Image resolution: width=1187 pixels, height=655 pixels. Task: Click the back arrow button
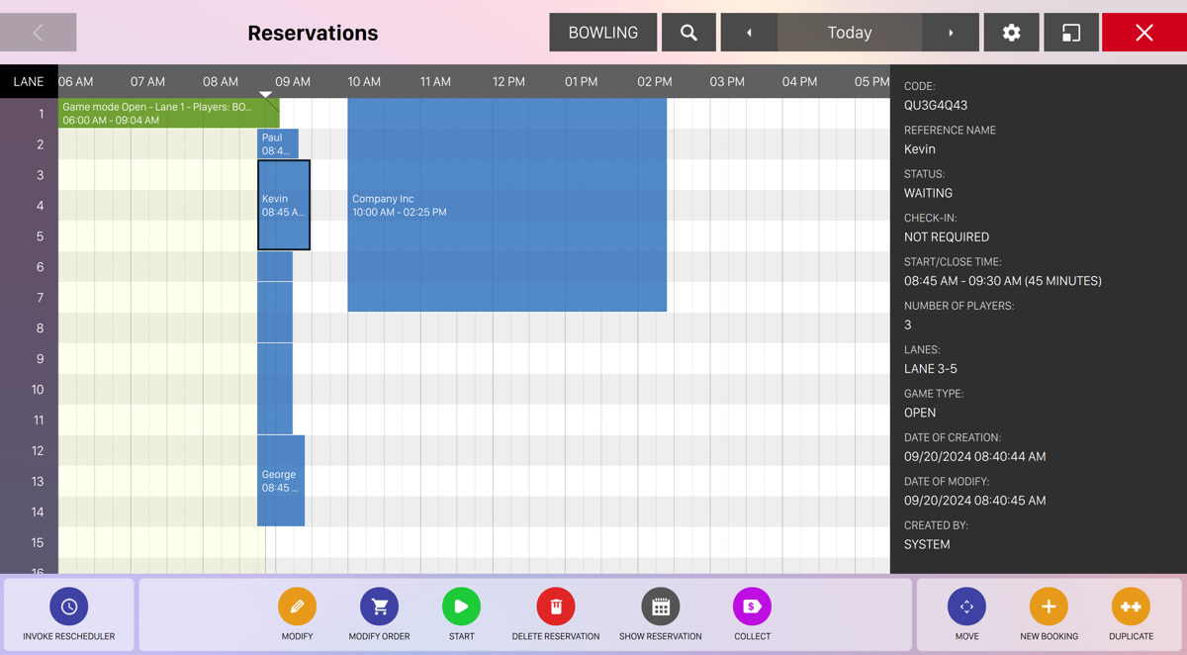(x=39, y=33)
